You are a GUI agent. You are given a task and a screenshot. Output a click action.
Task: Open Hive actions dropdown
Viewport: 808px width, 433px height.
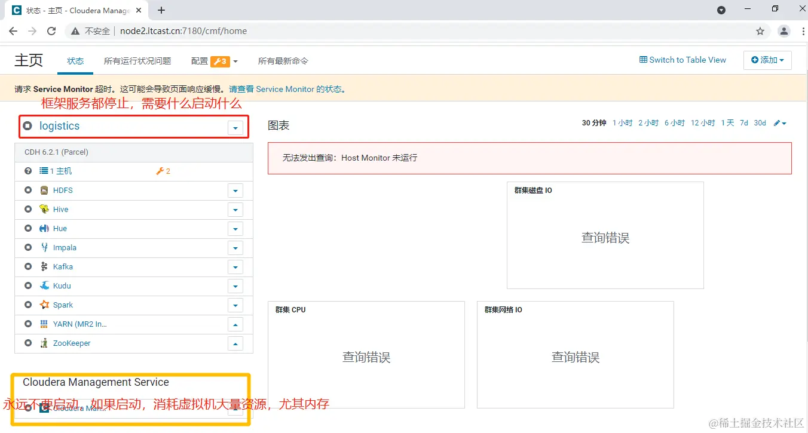[x=235, y=210]
